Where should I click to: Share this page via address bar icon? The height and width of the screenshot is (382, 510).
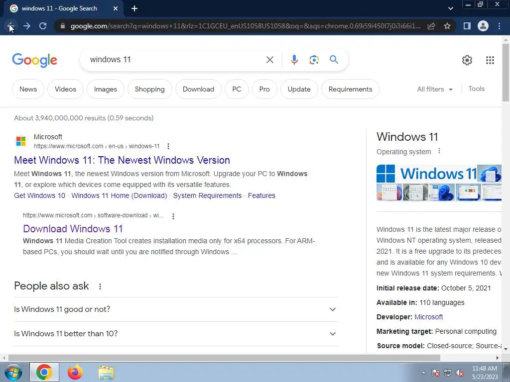[431, 26]
